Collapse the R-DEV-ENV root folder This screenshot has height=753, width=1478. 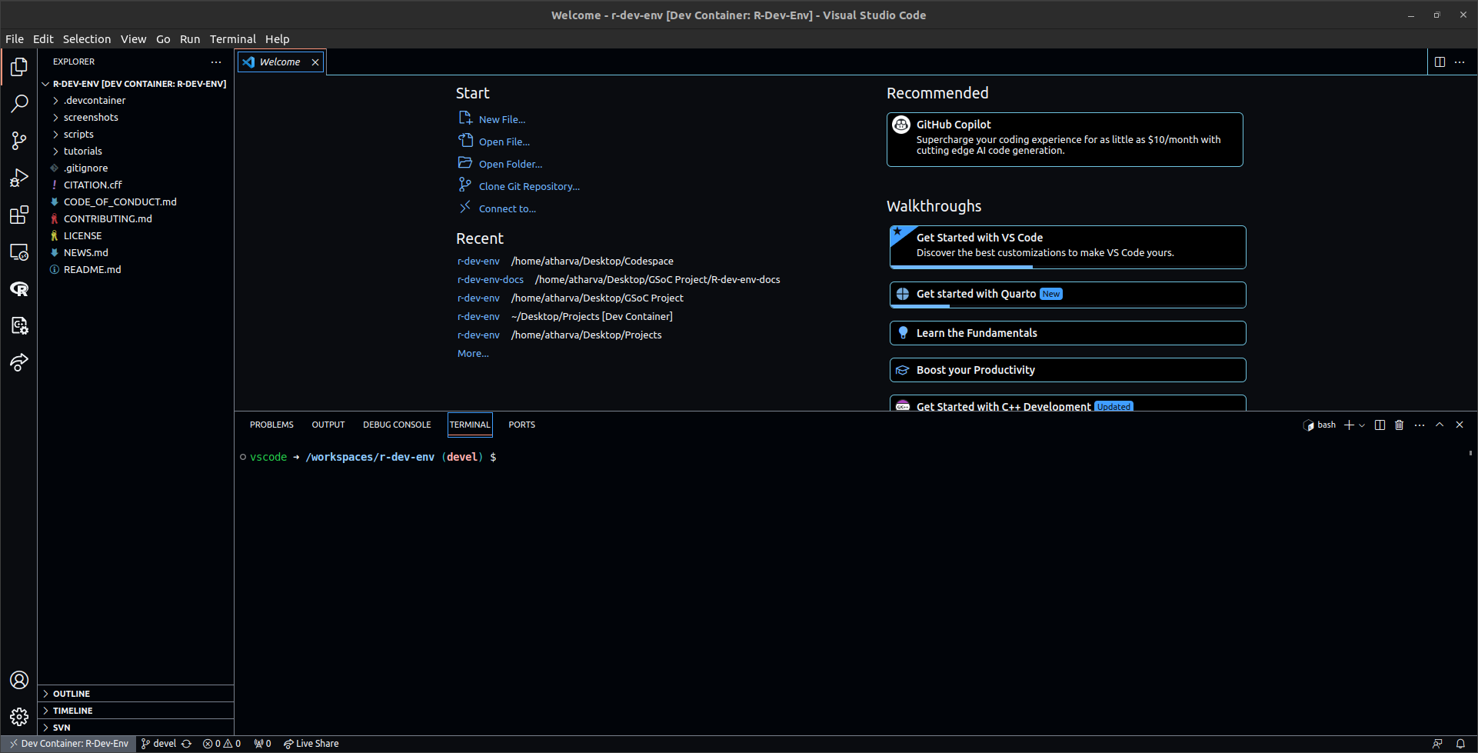point(135,84)
